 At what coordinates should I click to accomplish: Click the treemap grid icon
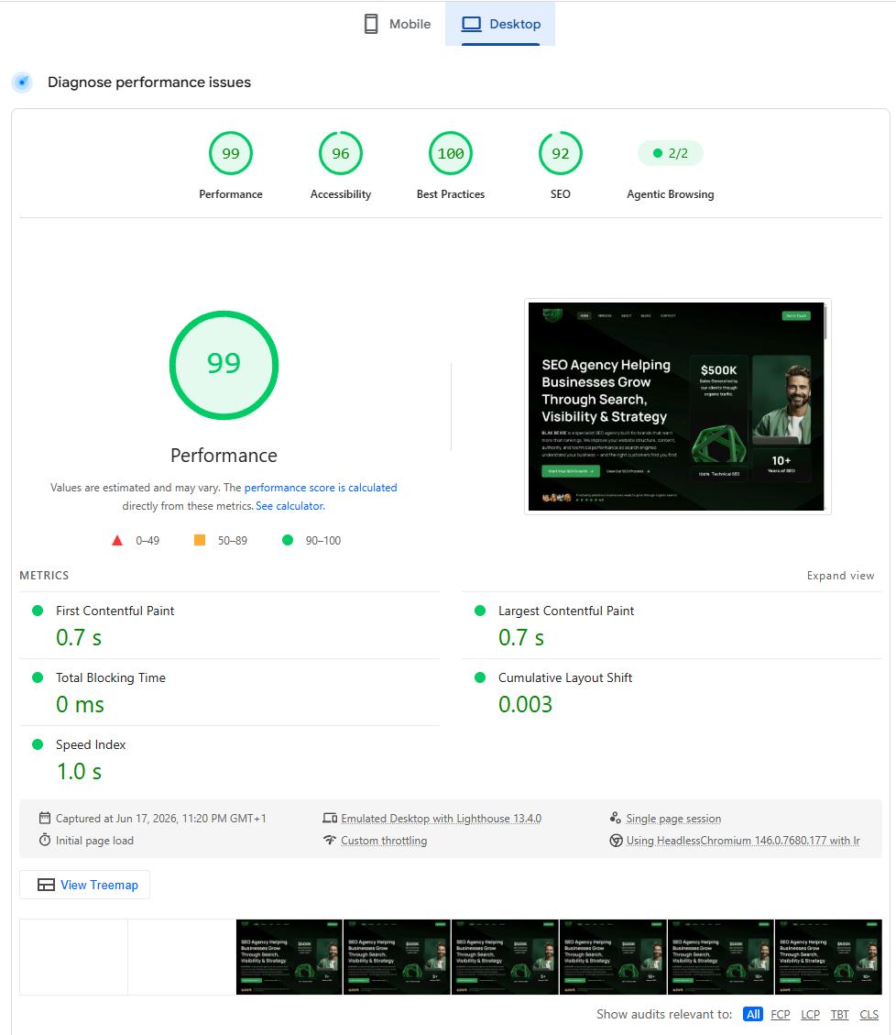46,886
